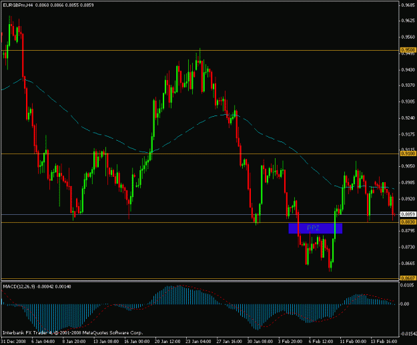This screenshot has height=345, width=417.
Task: Click the orange 0.8607 price label
Action: click(x=408, y=278)
